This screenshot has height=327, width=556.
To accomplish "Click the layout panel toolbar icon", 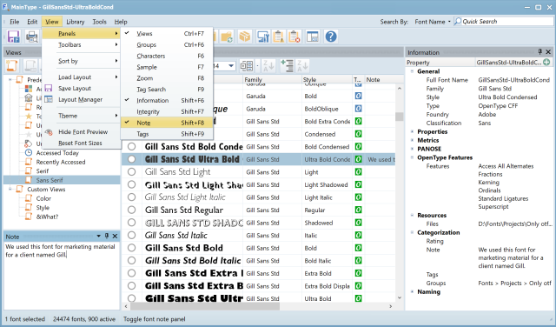I will [313, 37].
